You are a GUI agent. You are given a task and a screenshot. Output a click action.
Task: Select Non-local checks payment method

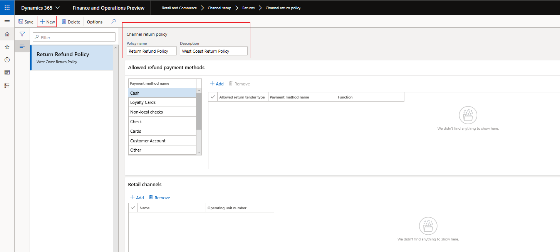click(163, 112)
